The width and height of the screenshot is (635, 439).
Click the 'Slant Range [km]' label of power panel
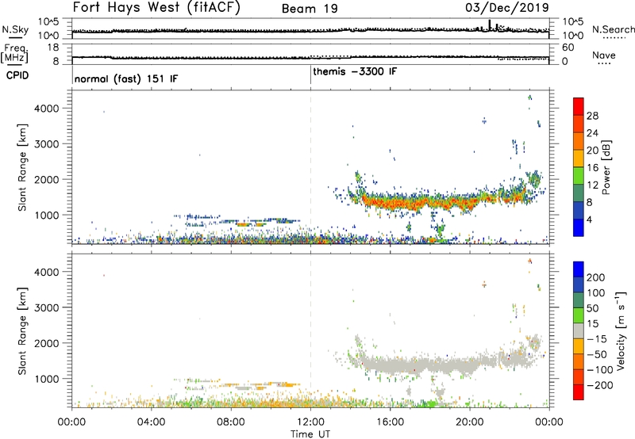pyautogui.click(x=22, y=167)
